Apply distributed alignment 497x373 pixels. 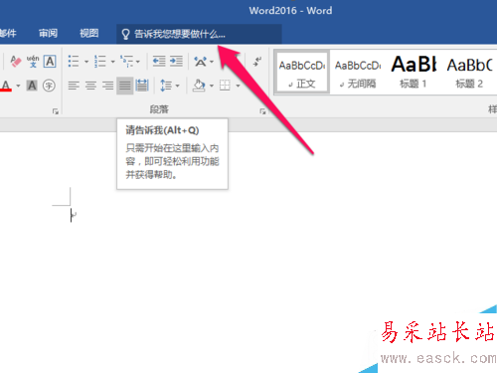coord(142,86)
